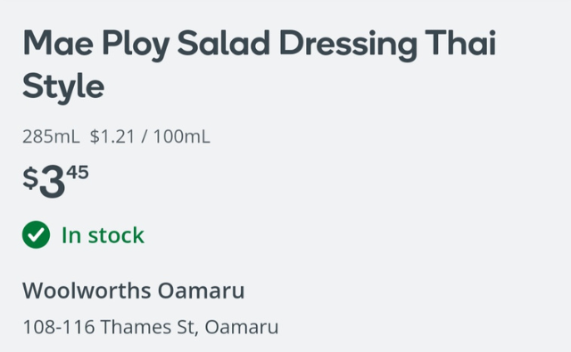Click the $1.21 unit price value
Viewport: 571px width, 352px height.
tap(112, 136)
